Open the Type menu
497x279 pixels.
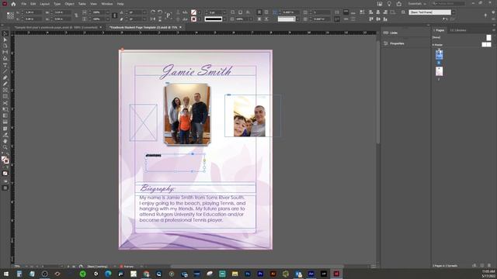pos(57,4)
